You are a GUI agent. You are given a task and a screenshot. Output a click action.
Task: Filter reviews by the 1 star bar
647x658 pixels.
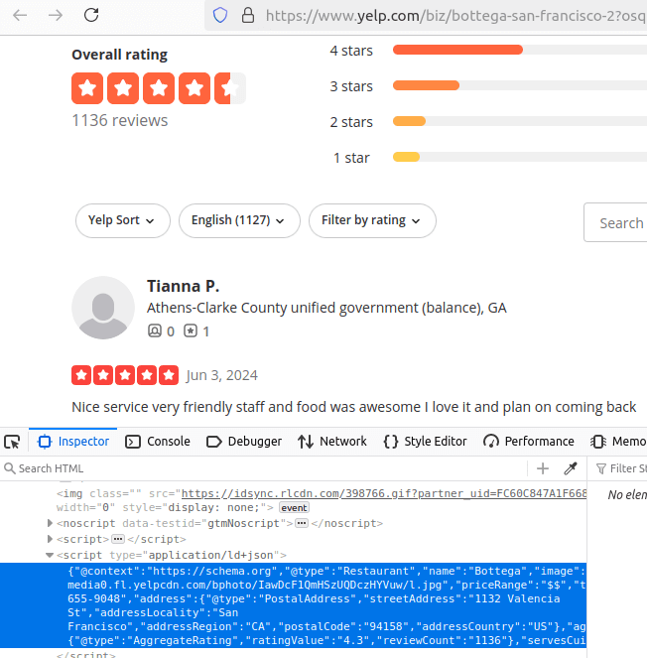point(519,157)
